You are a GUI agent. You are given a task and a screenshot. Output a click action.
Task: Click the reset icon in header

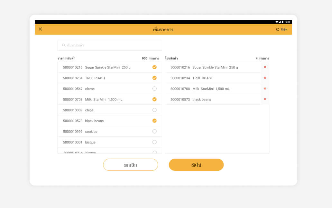click(x=278, y=30)
